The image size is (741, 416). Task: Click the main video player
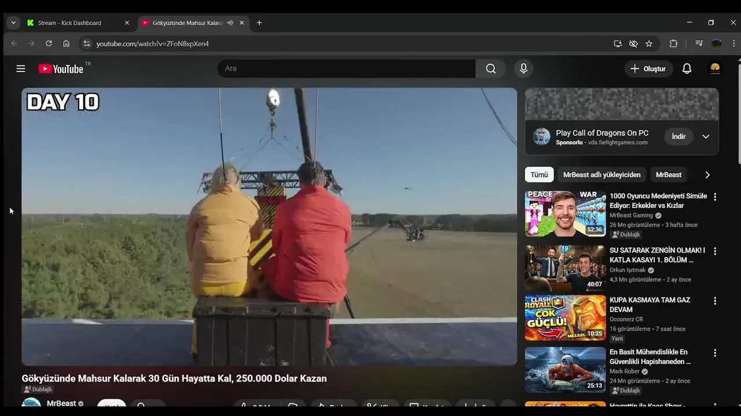pos(269,226)
